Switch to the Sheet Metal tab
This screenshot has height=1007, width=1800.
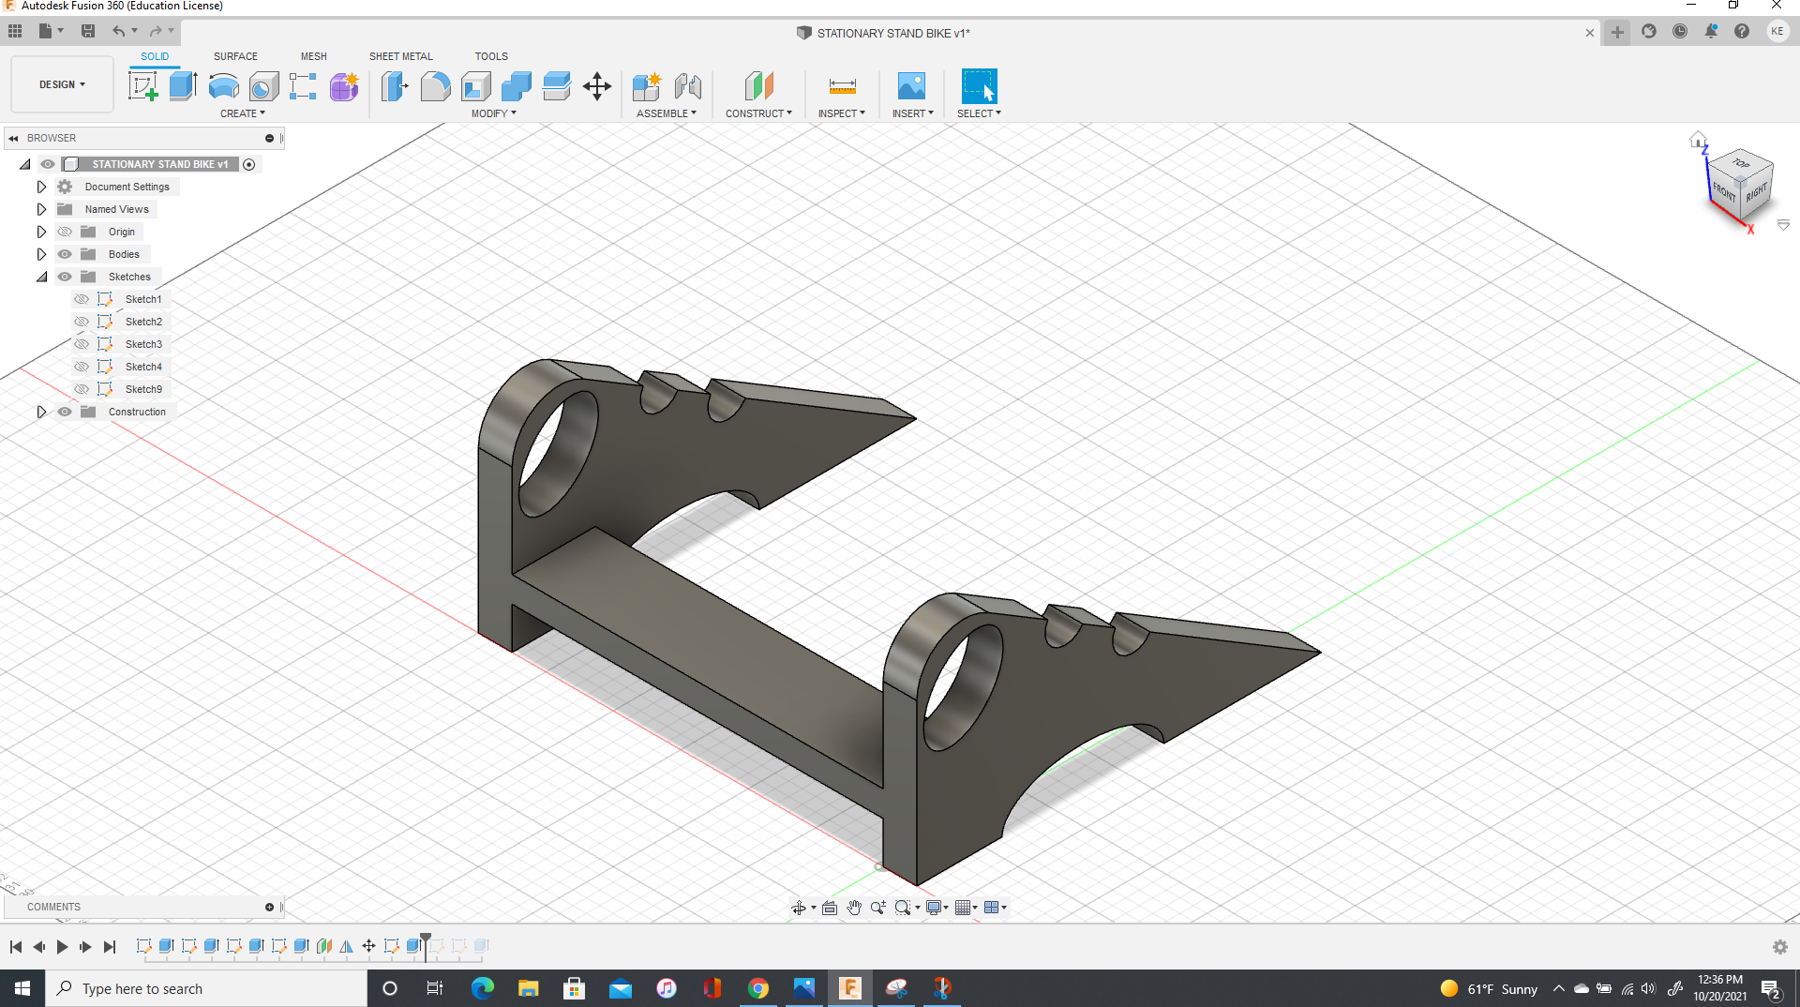click(400, 56)
